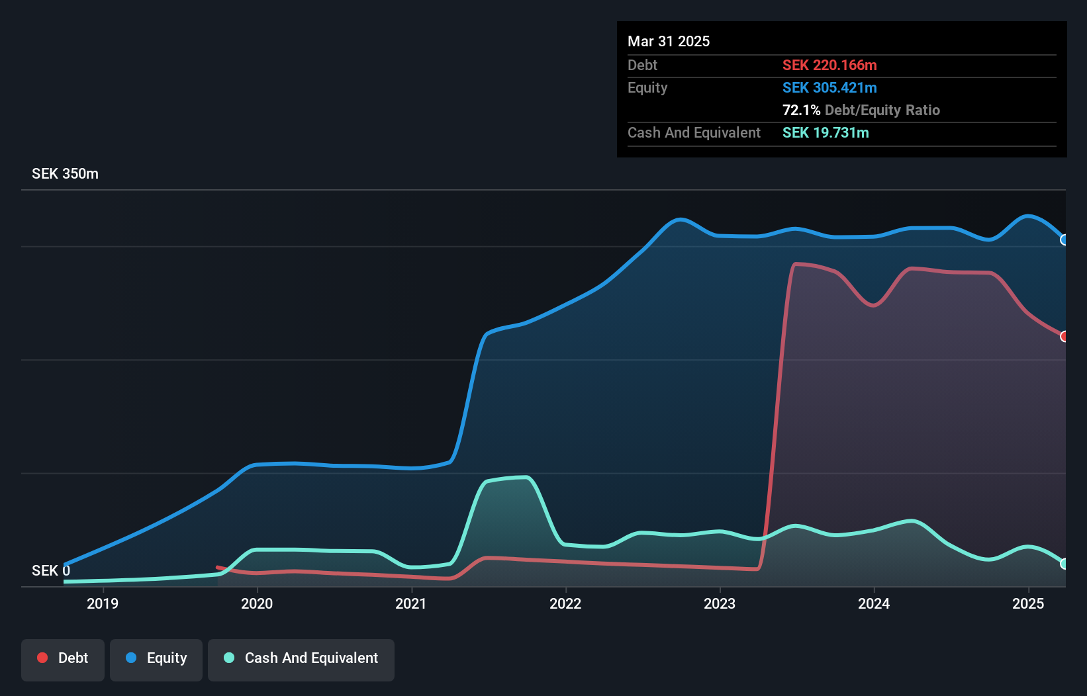Click the SEK 350m gridline label
Screen dimensions: 1087x696
[x=65, y=173]
